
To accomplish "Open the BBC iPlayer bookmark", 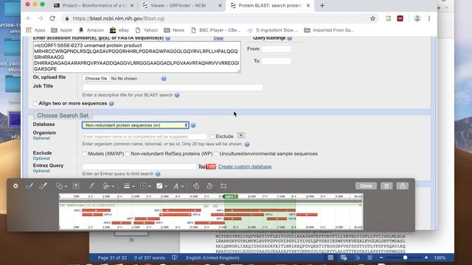I will [x=216, y=30].
